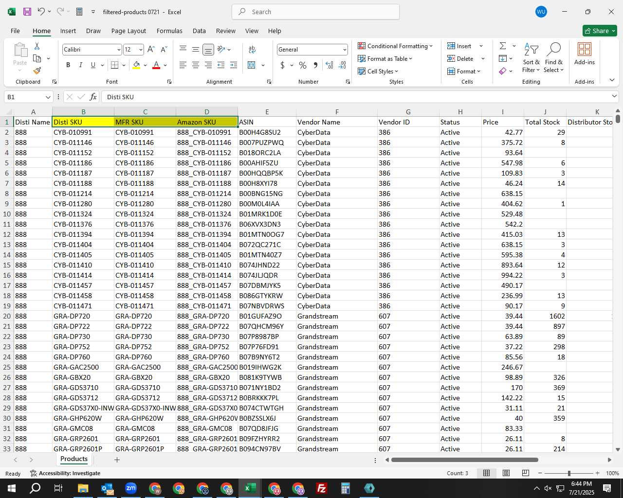Click Accessibility: Investigate in status bar
Screen dimensions: 623x498
[65, 473]
